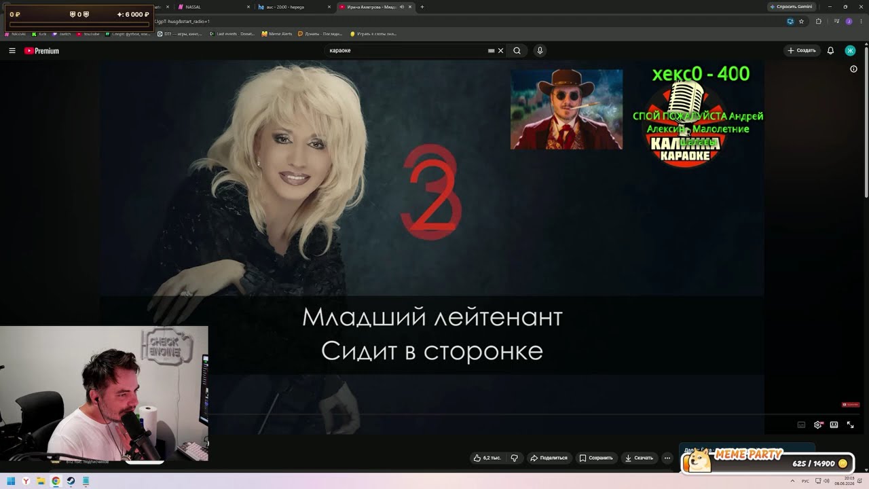This screenshot has height=489, width=869.
Task: Open the Twitch bookmark
Action: 62,34
